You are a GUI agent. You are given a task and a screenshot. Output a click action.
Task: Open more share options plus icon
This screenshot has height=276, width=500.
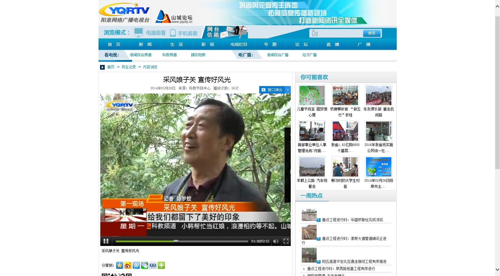[161, 265]
